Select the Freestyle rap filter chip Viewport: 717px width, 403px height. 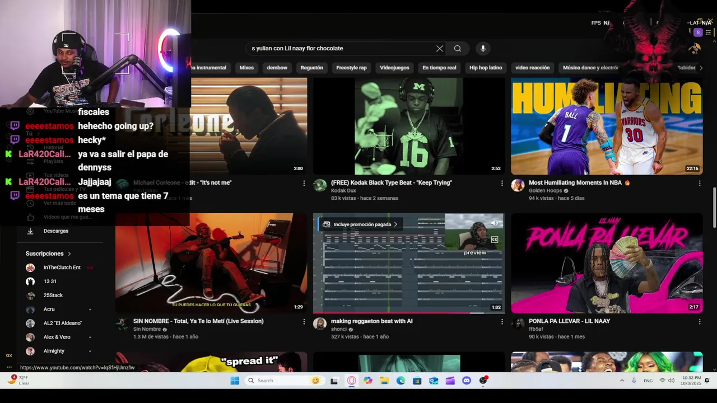pos(351,68)
